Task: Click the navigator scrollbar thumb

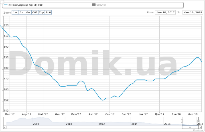Action: coord(190,127)
